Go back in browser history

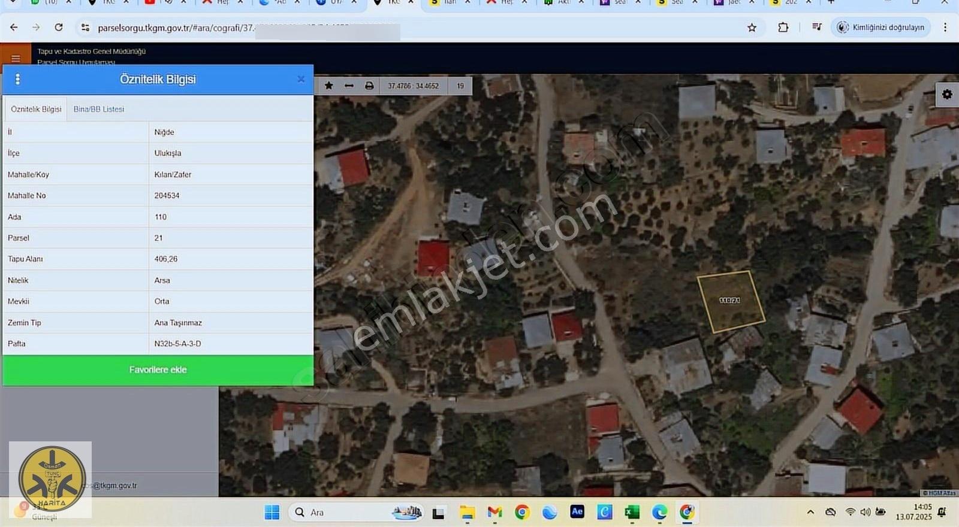tap(14, 28)
